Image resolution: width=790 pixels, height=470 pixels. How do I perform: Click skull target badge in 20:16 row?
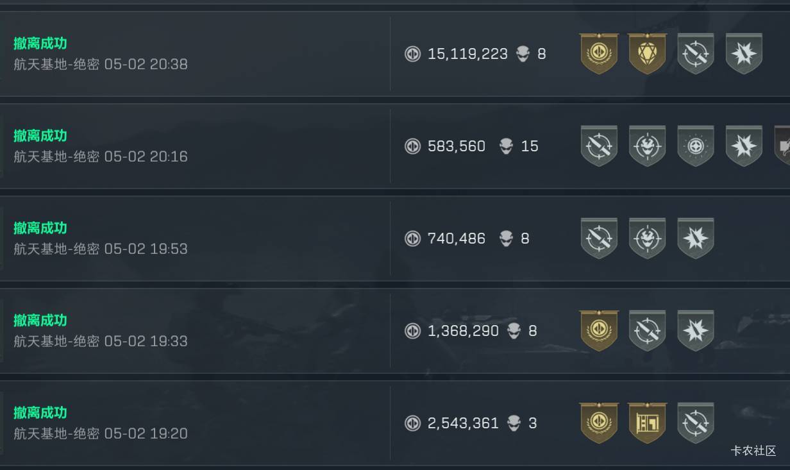[x=647, y=146]
